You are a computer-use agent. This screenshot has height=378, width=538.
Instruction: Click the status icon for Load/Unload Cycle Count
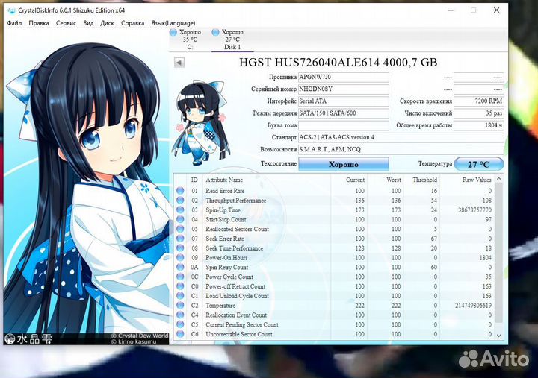pos(180,296)
